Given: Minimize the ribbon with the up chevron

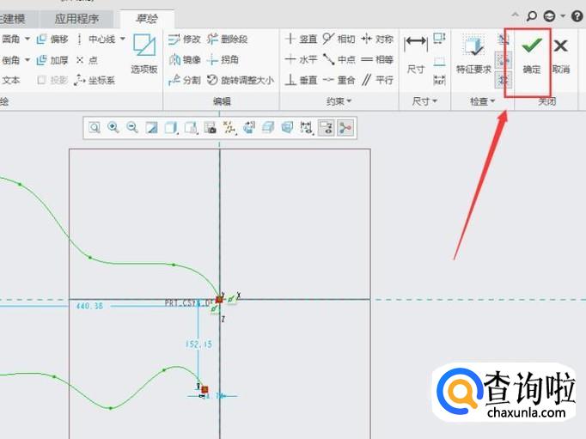Looking at the screenshot, I should tap(516, 15).
